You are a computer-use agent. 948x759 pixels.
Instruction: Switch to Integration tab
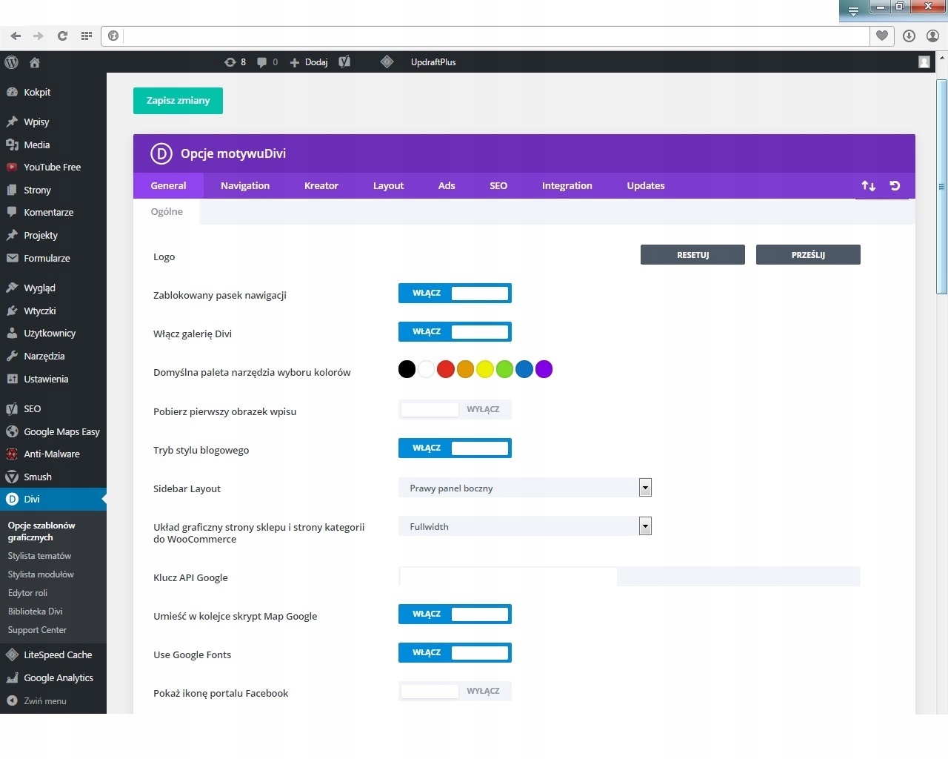point(567,186)
